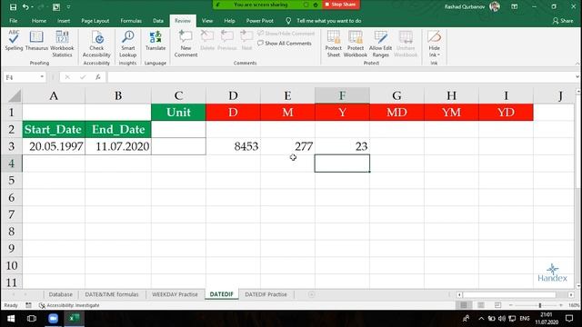Click the Insert Function fx icon
The width and height of the screenshot is (582, 327).
[98, 77]
